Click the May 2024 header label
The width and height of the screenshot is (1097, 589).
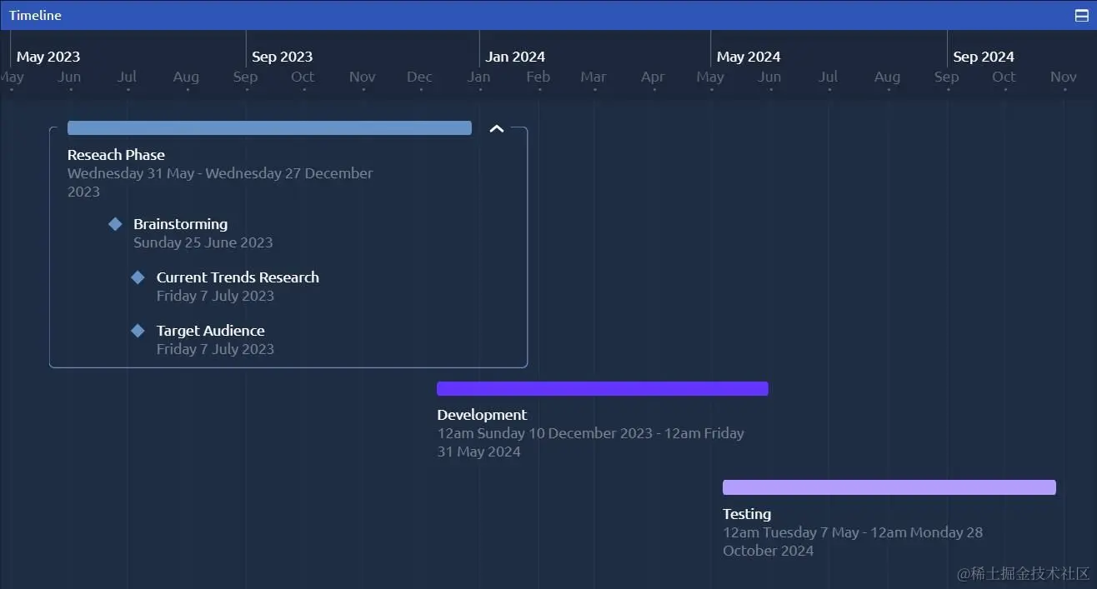(x=749, y=57)
